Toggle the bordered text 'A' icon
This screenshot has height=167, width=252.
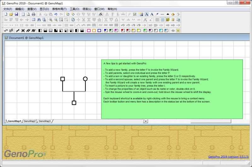tap(146, 14)
